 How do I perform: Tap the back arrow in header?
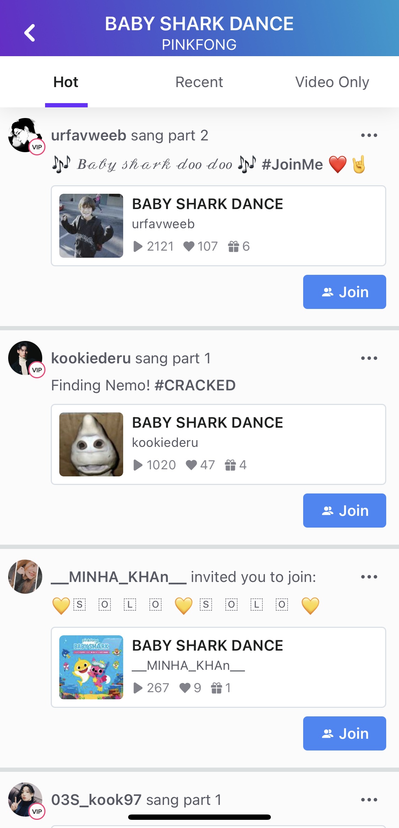pos(30,33)
